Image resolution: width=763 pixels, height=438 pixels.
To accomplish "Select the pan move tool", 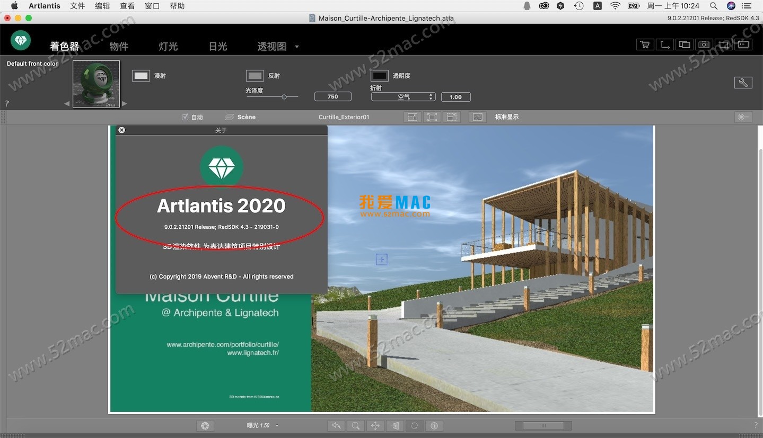I will [375, 425].
